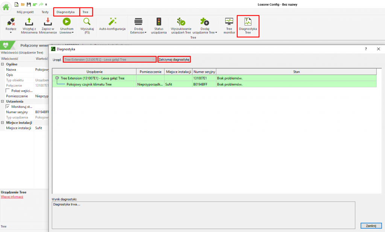Switch to the Mój projekt tab
This screenshot has width=385, height=232.
(x=25, y=12)
